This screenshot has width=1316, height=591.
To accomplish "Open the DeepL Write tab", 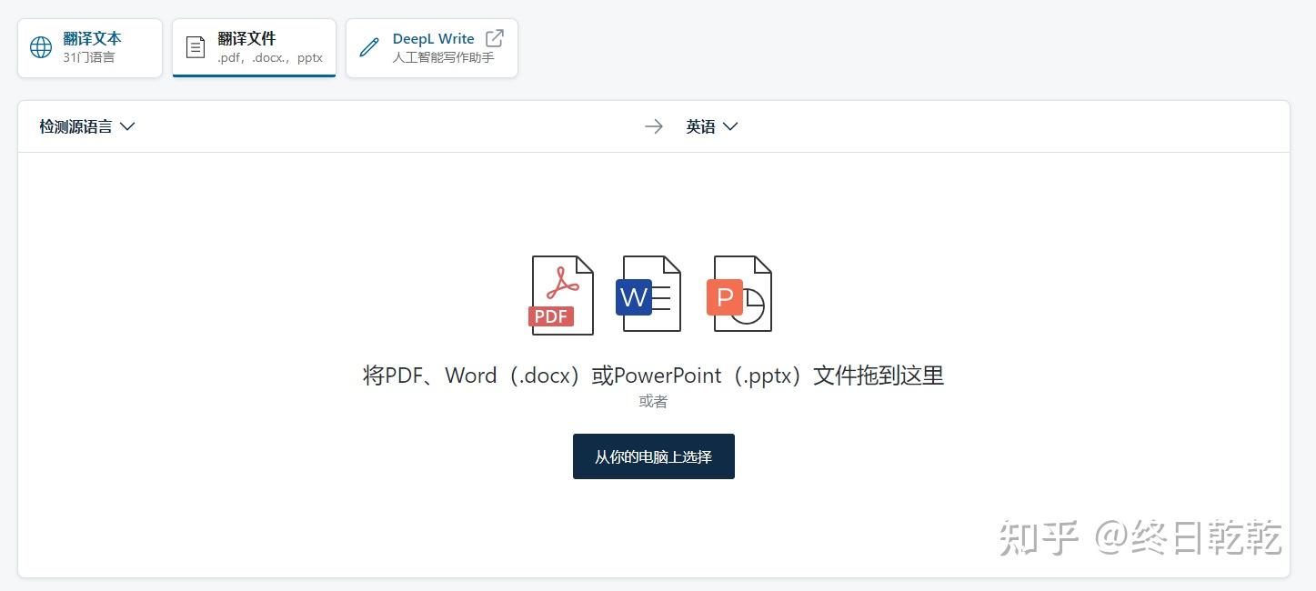I will pos(432,48).
